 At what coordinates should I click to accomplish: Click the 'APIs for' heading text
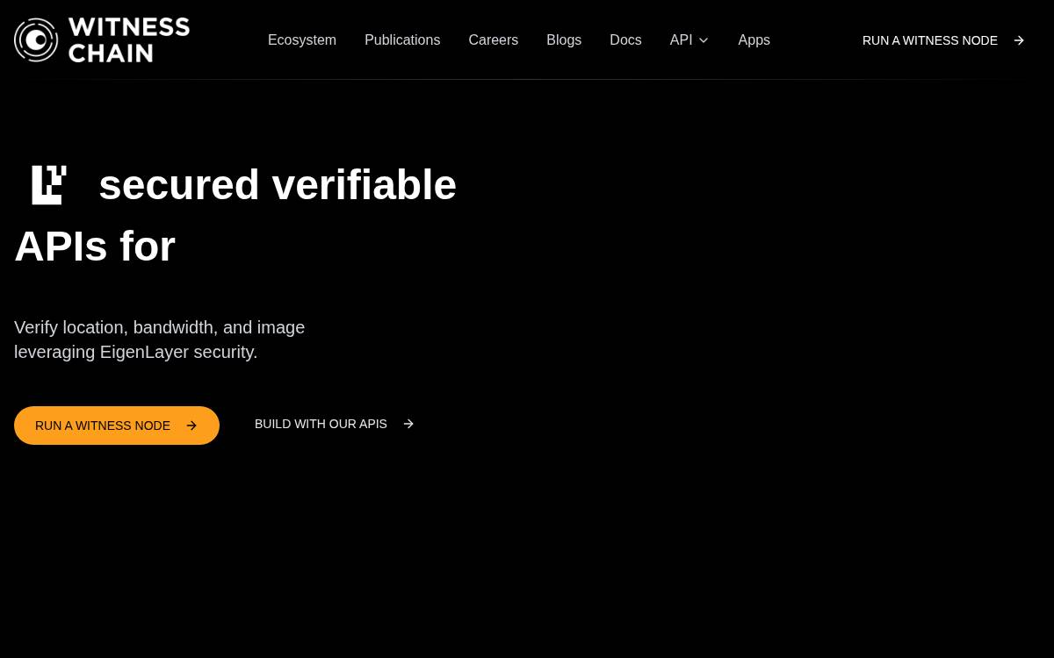click(x=95, y=246)
